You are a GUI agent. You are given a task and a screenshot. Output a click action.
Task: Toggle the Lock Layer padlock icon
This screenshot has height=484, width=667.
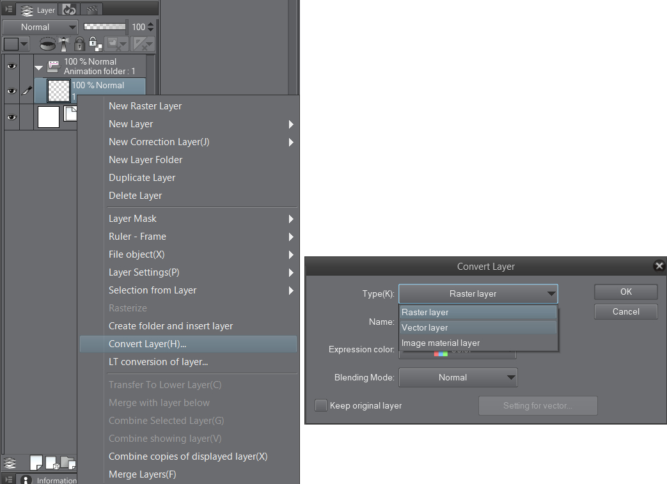pyautogui.click(x=79, y=44)
